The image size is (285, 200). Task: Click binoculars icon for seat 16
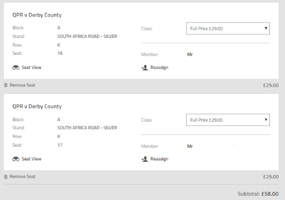pyautogui.click(x=16, y=68)
